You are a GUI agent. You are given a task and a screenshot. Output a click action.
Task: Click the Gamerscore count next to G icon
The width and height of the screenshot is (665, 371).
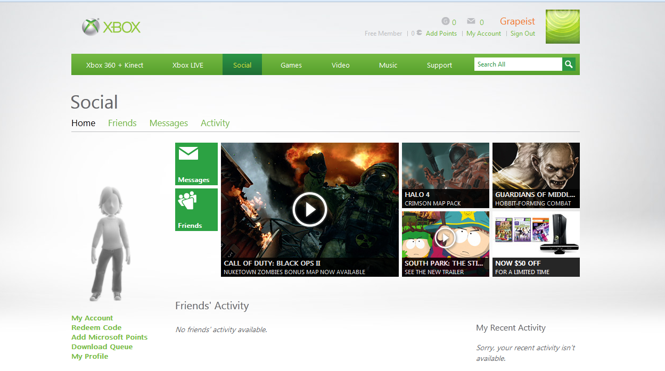(454, 22)
